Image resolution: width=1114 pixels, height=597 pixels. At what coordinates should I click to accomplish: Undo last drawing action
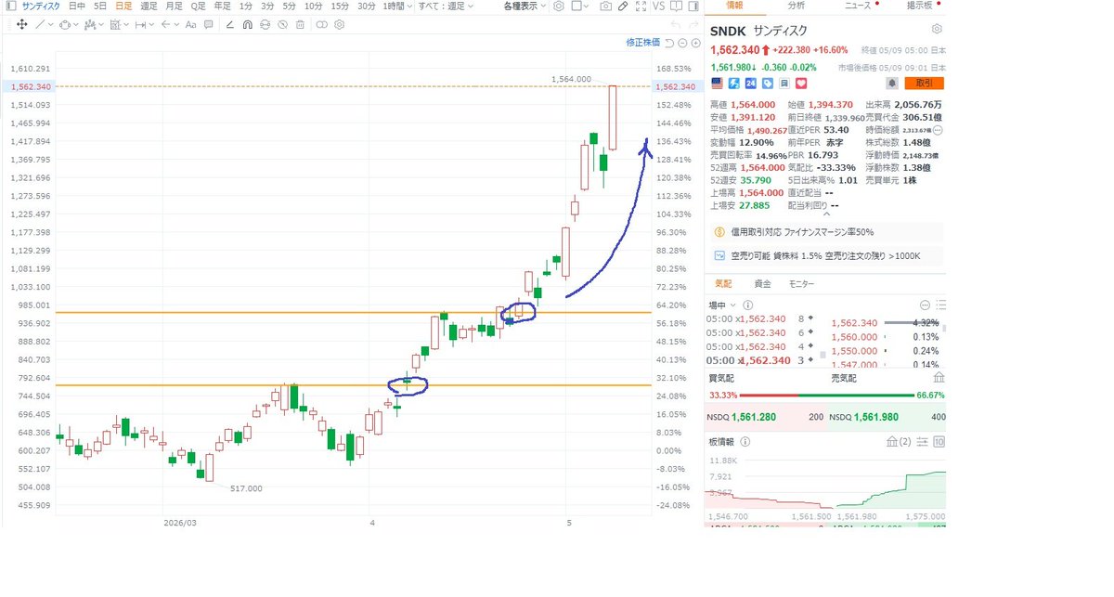tap(676, 24)
